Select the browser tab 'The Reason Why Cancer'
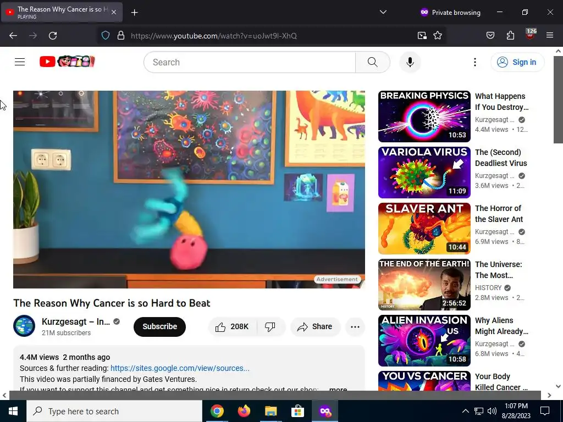This screenshot has height=422, width=563. 62,12
